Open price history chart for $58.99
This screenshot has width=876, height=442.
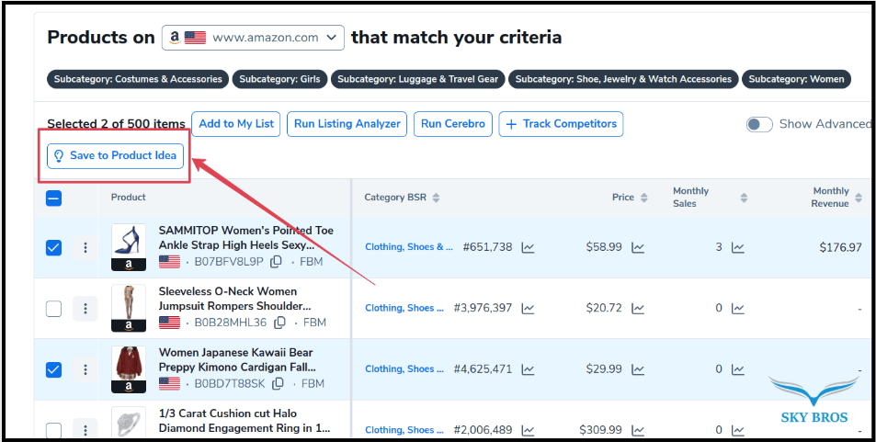point(638,247)
